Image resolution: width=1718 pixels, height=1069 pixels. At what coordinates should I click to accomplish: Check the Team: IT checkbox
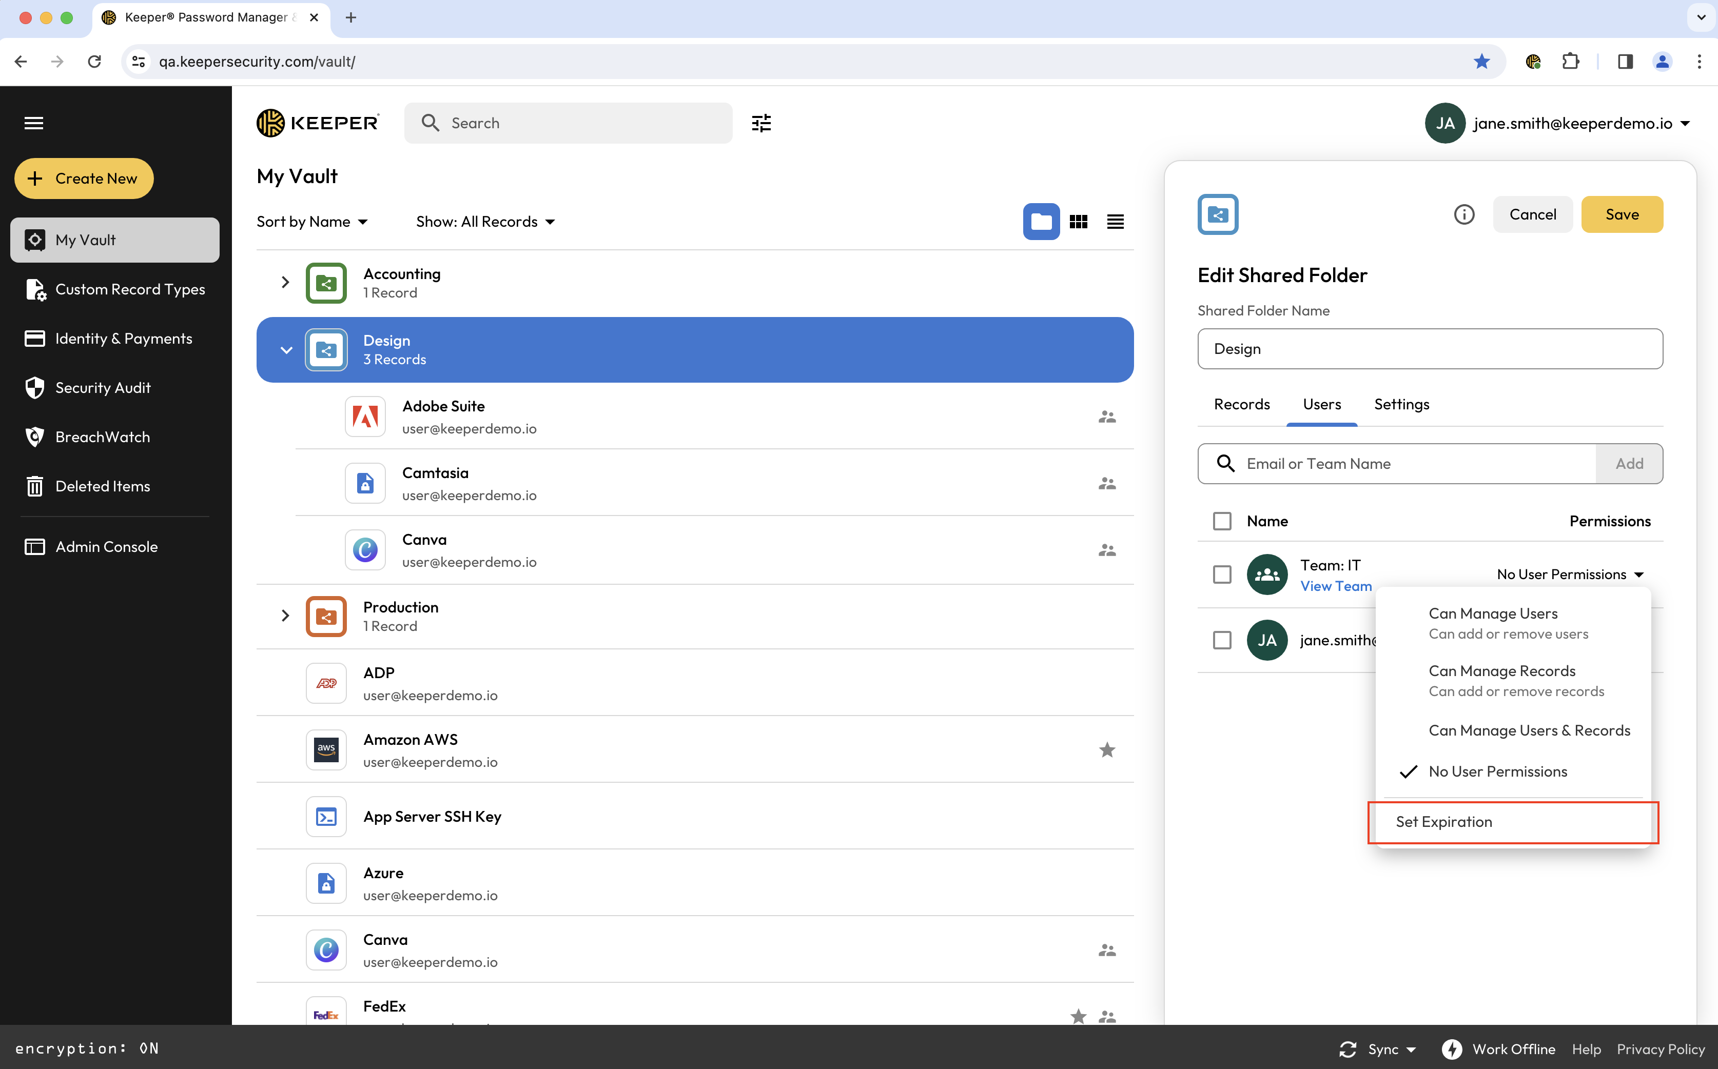click(x=1221, y=574)
